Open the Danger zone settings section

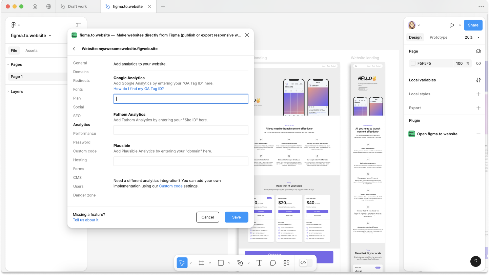tap(84, 195)
